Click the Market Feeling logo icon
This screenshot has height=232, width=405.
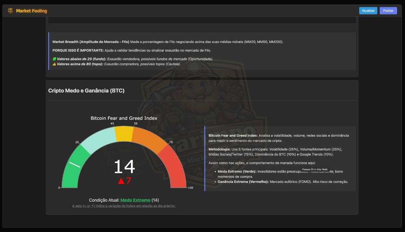10,11
